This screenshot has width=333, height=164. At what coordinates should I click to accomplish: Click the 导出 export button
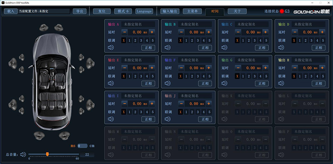[80, 11]
